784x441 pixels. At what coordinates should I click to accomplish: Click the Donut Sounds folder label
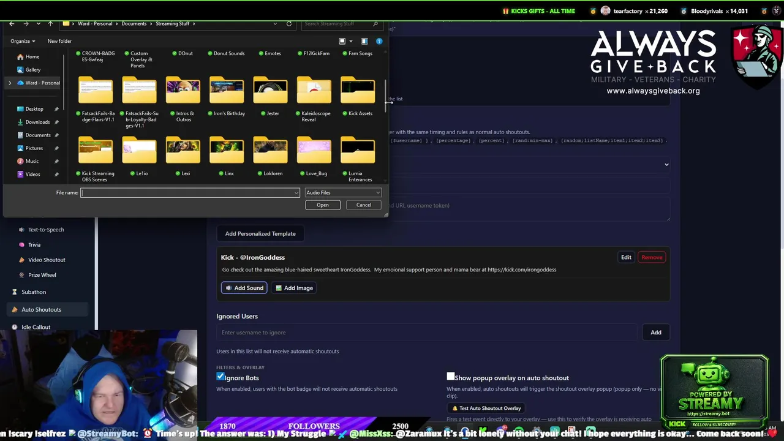click(229, 53)
